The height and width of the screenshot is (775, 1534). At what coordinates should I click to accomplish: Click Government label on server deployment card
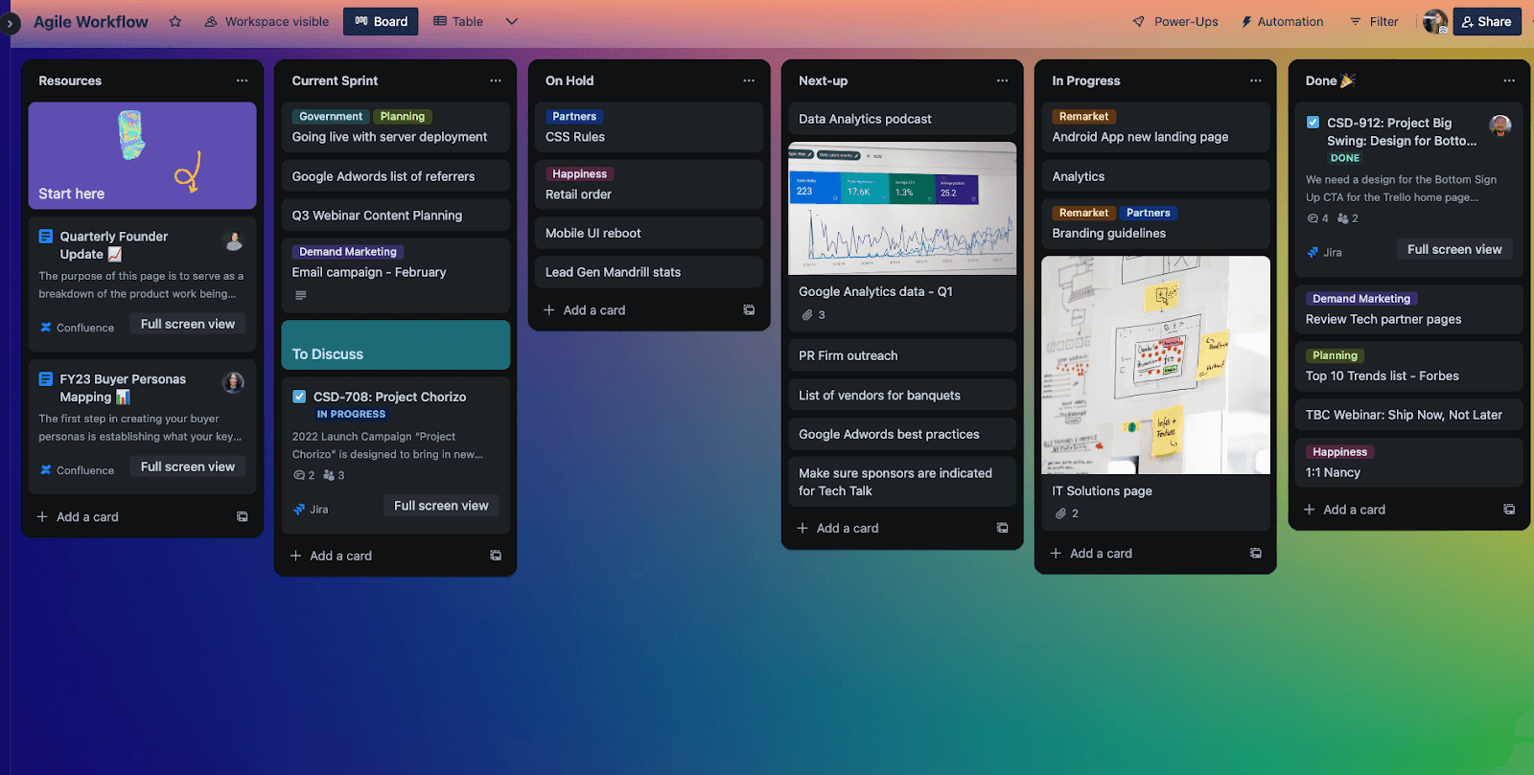[331, 117]
